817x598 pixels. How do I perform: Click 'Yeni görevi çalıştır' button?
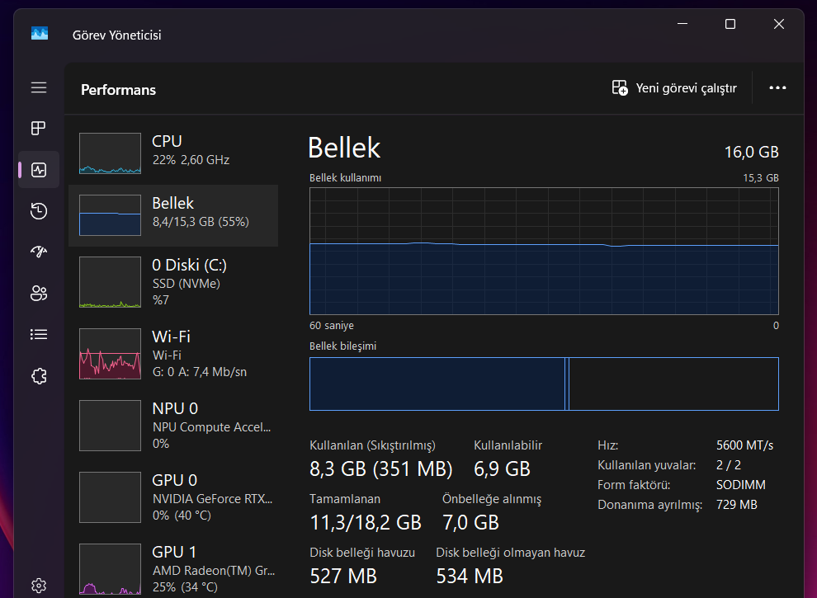coord(674,88)
